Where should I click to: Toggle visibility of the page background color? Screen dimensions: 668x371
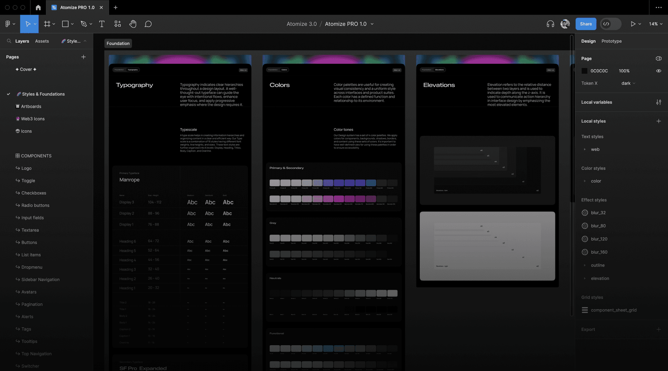click(658, 71)
